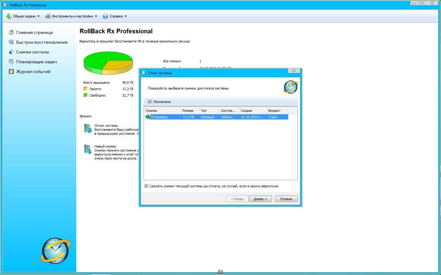Sort by the Создан column header

coord(253,111)
